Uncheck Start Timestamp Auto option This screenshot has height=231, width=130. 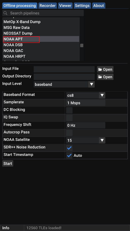click(69, 155)
